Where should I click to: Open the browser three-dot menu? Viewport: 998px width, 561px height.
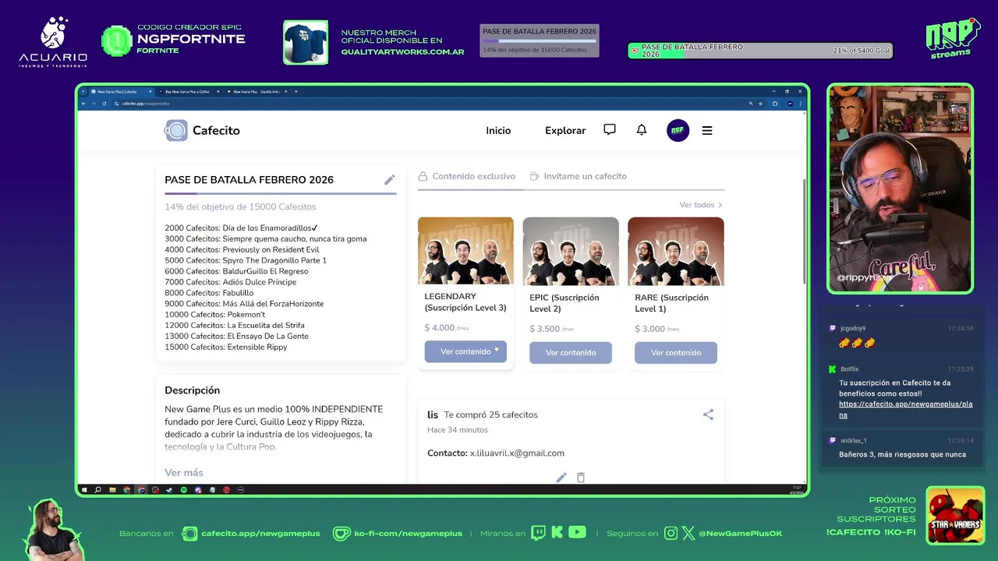[801, 104]
